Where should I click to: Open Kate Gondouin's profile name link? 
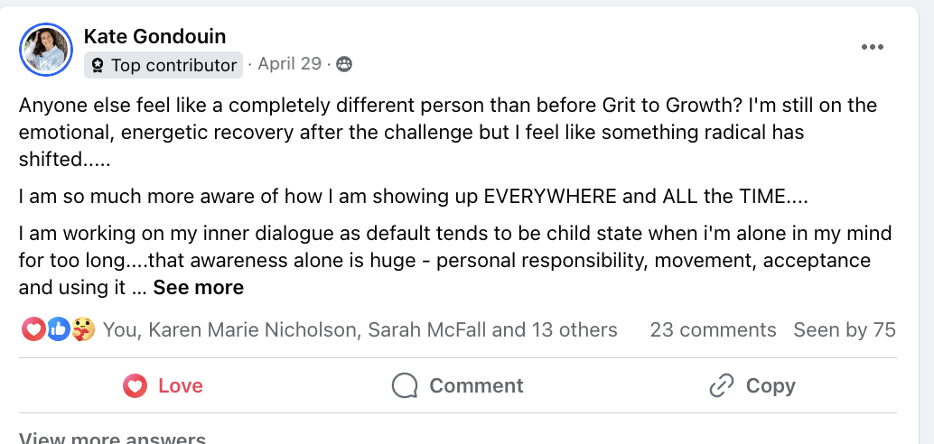pyautogui.click(x=154, y=36)
